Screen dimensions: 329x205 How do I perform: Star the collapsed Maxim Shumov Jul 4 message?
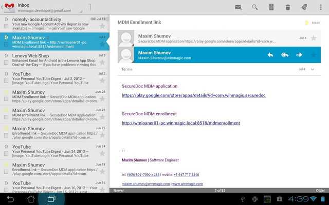[314, 38]
